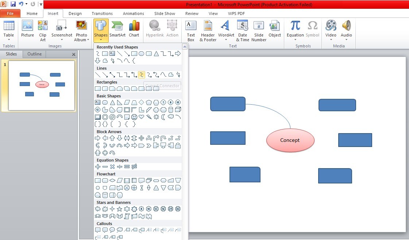The image size is (409, 240).
Task: Choose the Explosion 1 star shape
Action: [x=98, y=209]
